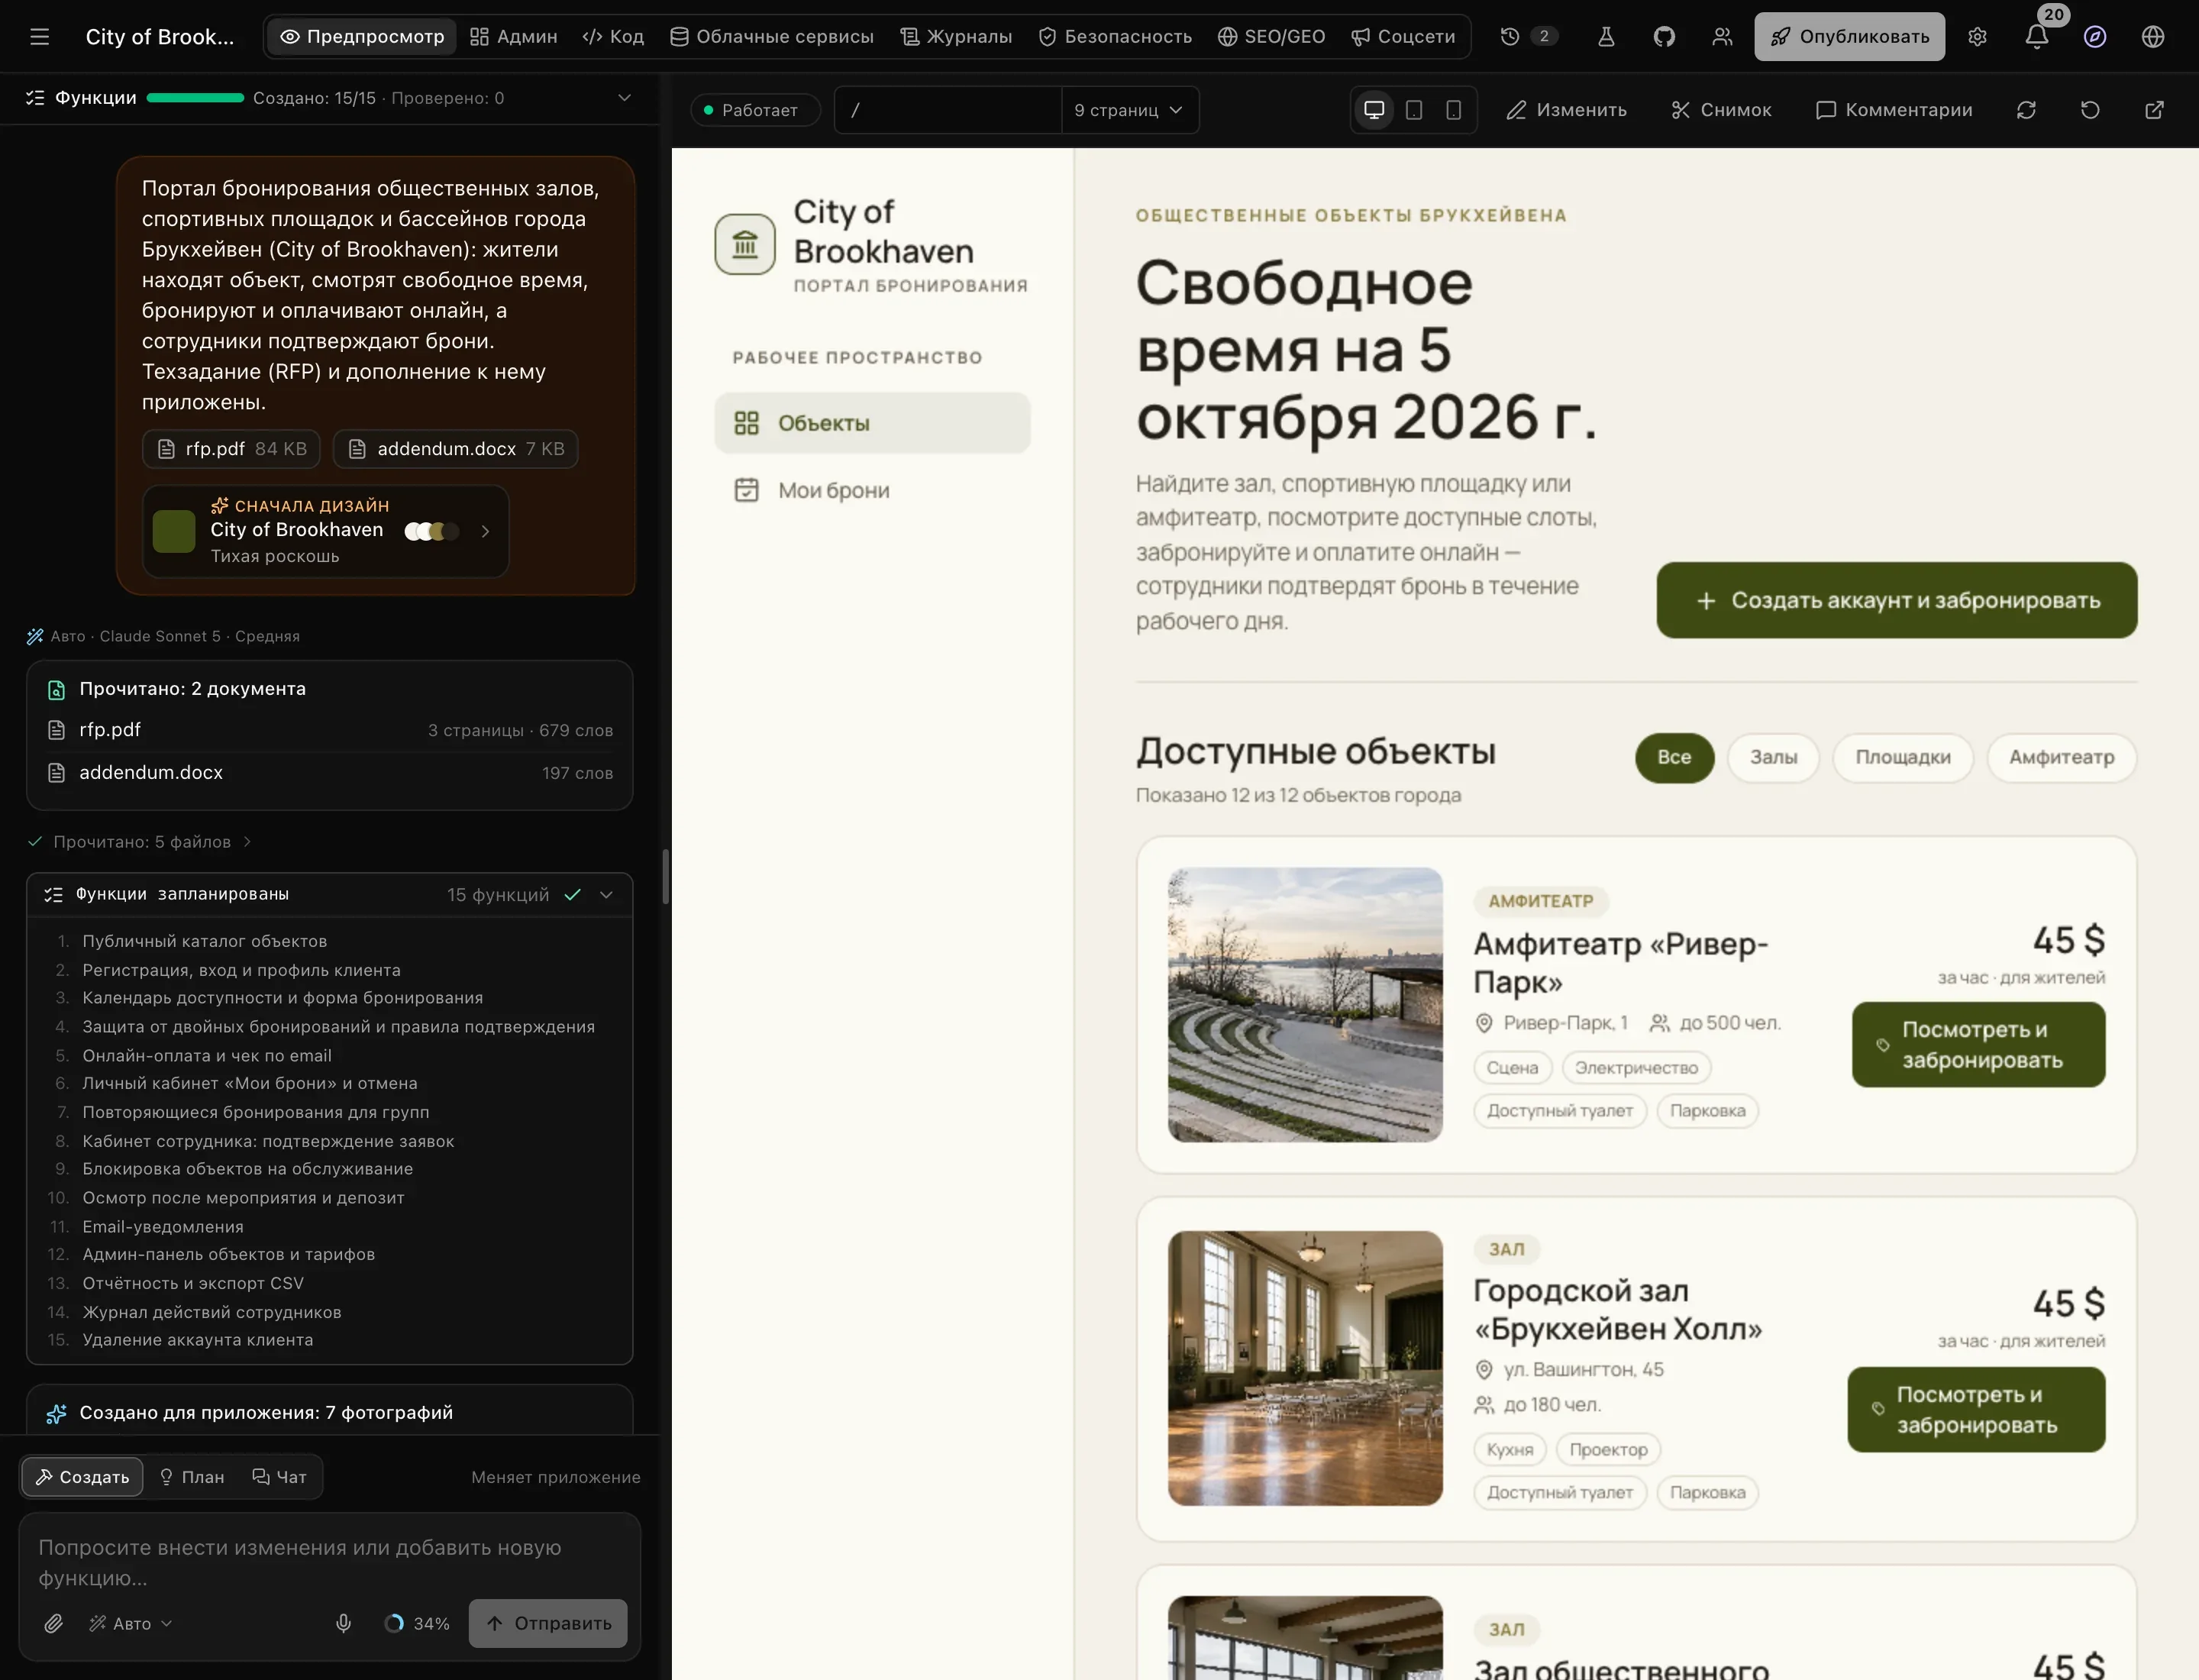The image size is (2199, 1680).
Task: Click the attach file paperclip icon
Action: point(54,1623)
